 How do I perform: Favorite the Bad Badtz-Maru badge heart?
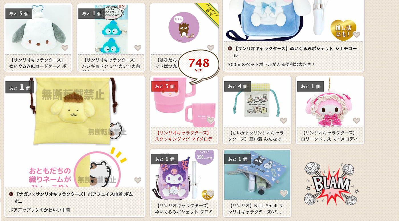pos(211,48)
